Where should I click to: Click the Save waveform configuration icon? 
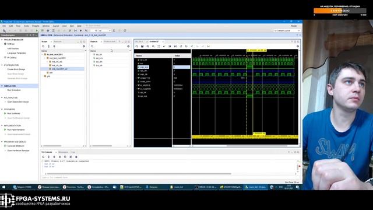[142, 46]
